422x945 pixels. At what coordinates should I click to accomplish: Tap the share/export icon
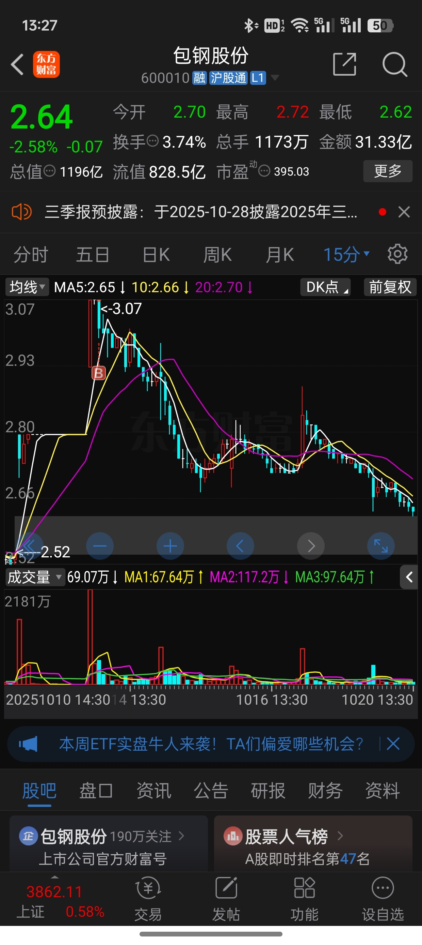[x=344, y=64]
